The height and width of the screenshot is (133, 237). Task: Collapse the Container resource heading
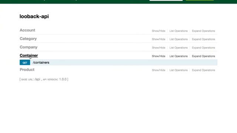pyautogui.click(x=29, y=55)
